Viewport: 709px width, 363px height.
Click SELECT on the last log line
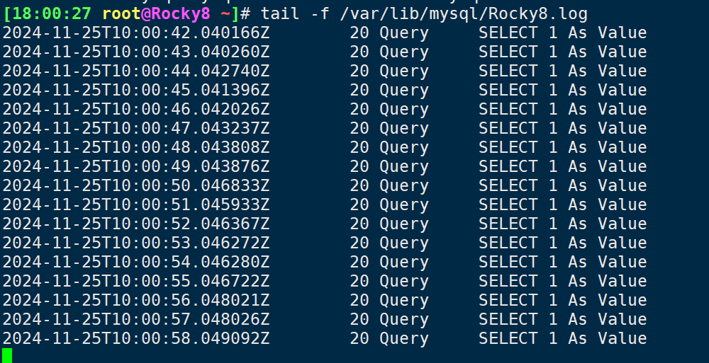point(508,339)
